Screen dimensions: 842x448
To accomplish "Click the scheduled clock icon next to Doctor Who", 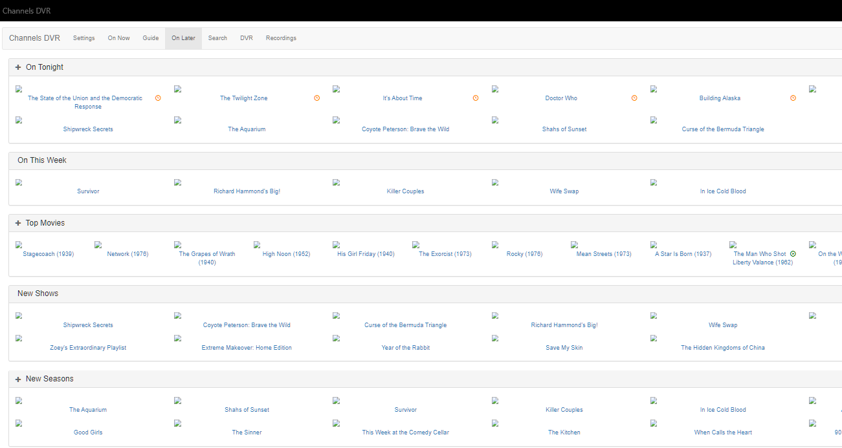I will coord(634,98).
